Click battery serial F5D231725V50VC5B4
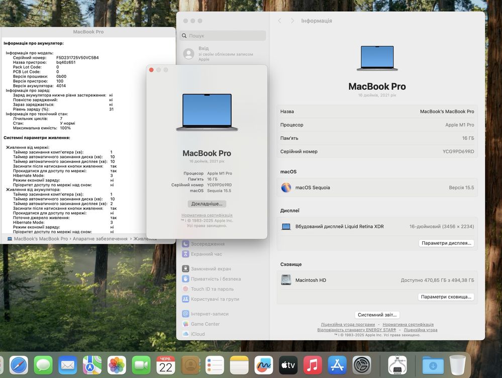Screen dimensions: 502x378 (x=77, y=58)
